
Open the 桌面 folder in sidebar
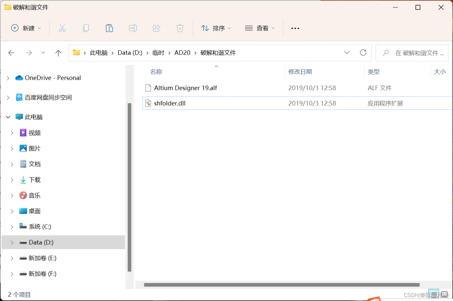pos(34,211)
